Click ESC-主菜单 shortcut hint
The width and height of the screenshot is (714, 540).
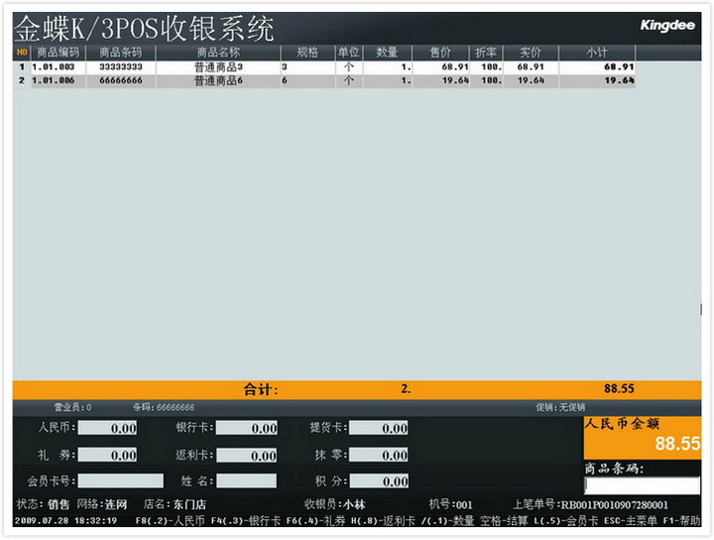click(631, 520)
